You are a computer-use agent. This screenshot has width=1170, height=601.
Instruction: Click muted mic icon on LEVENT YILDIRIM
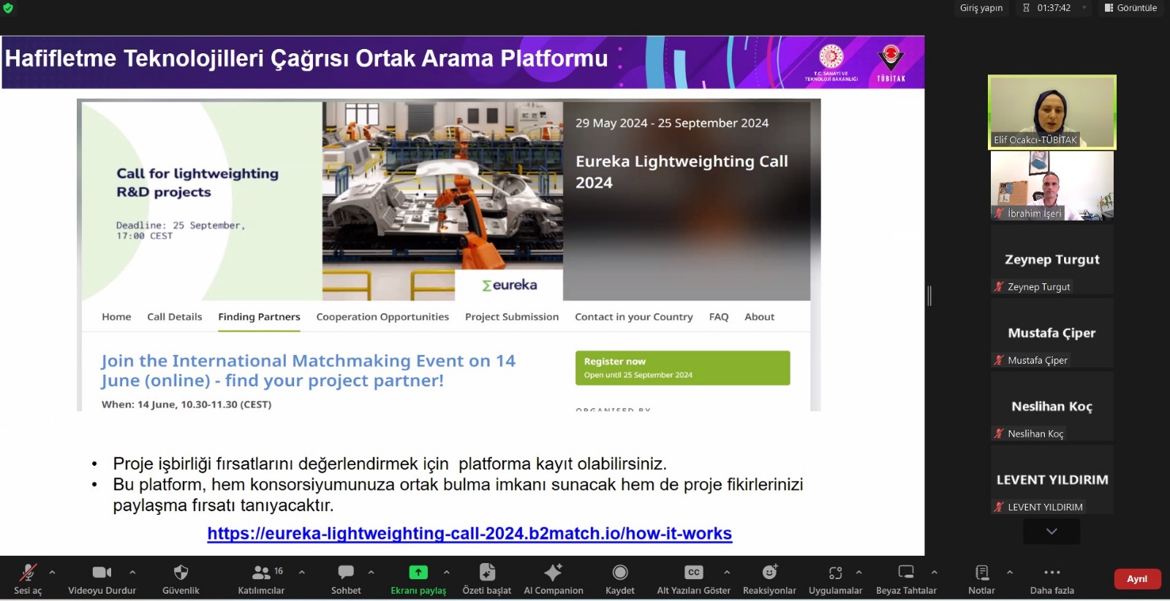click(x=999, y=507)
